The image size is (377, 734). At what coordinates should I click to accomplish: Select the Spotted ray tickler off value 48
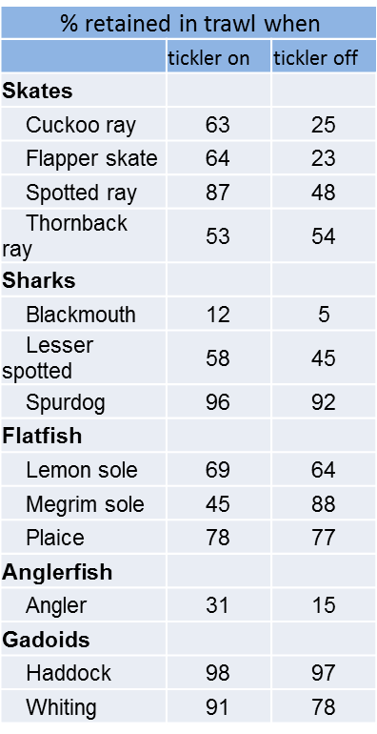coord(323,193)
